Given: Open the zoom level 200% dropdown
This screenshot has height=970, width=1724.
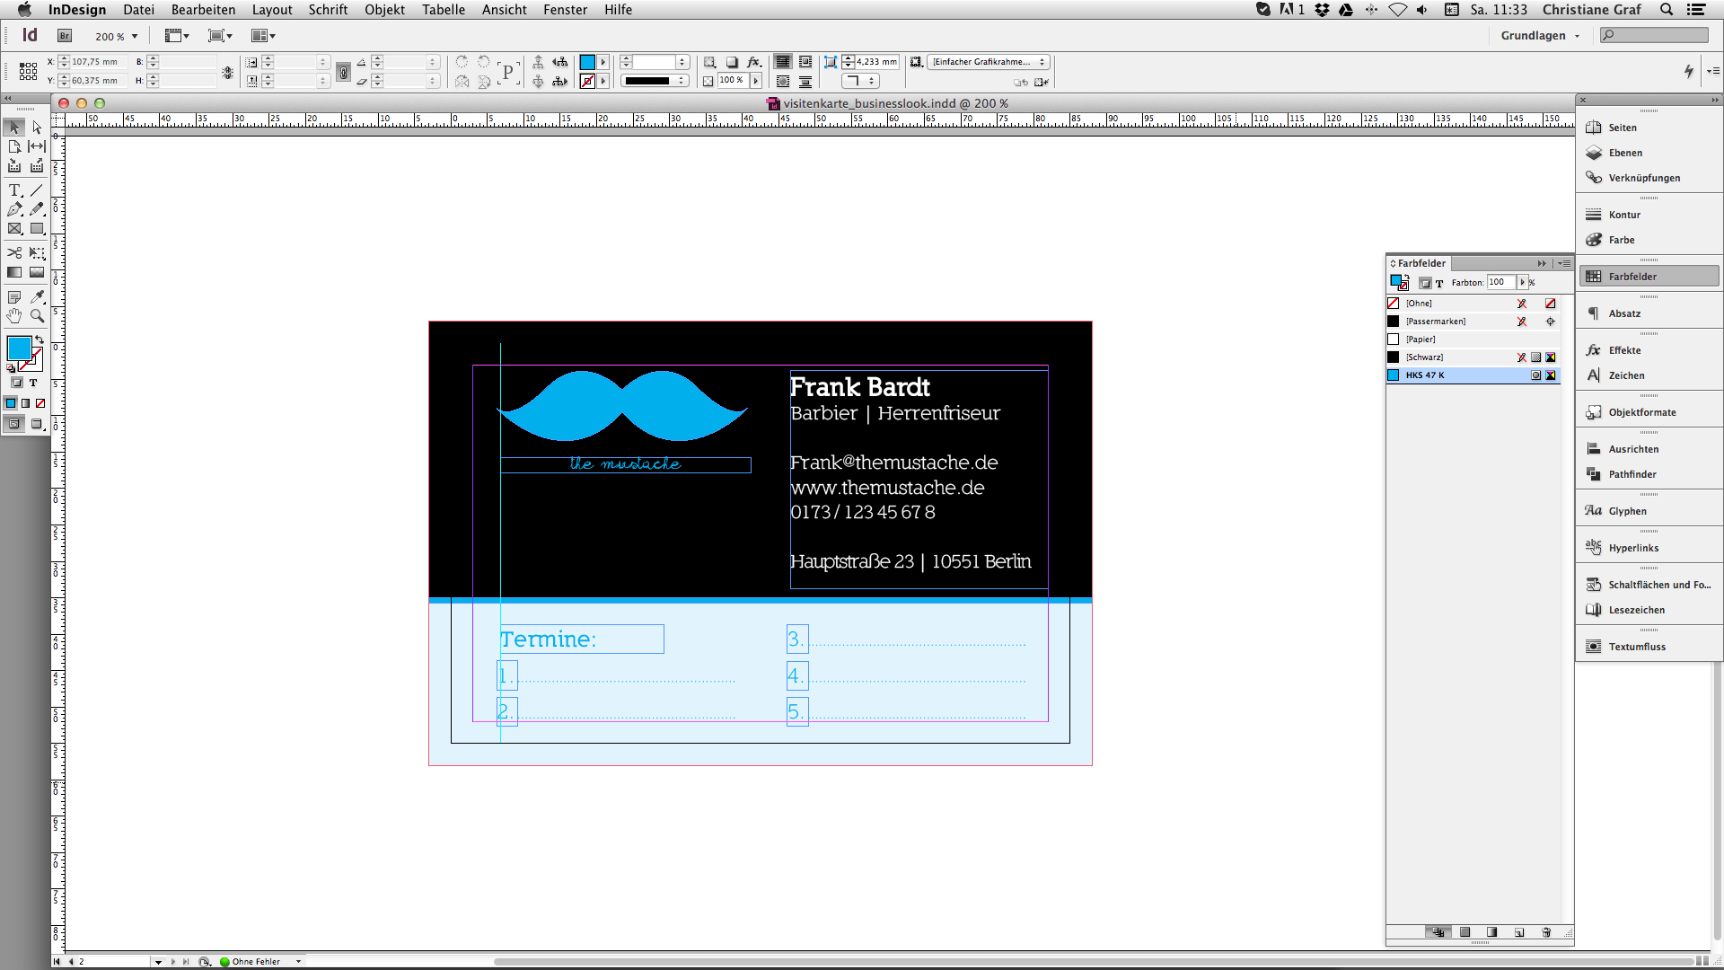Looking at the screenshot, I should (x=135, y=37).
